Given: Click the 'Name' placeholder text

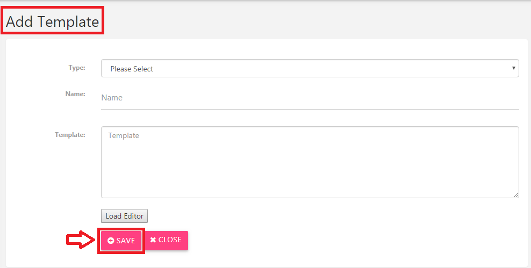Looking at the screenshot, I should click(x=112, y=98).
